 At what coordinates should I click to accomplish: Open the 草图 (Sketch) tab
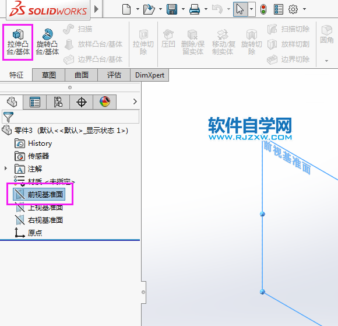(x=49, y=75)
